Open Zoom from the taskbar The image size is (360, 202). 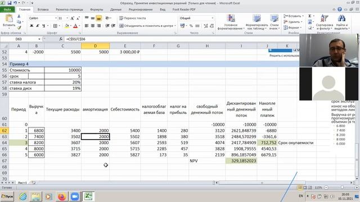pos(75,196)
